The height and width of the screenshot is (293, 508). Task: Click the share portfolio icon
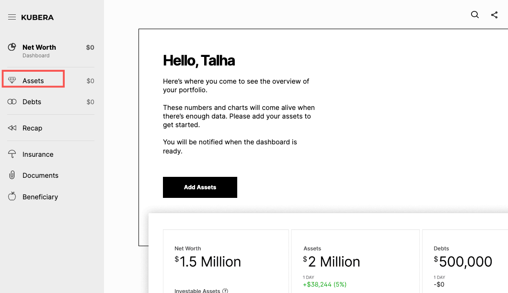494,15
